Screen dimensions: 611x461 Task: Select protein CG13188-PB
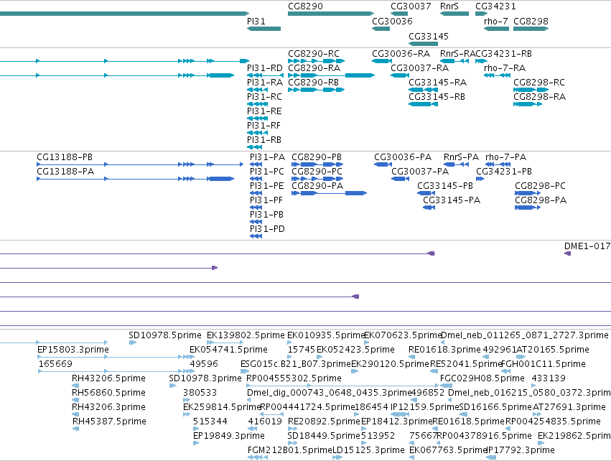click(140, 164)
